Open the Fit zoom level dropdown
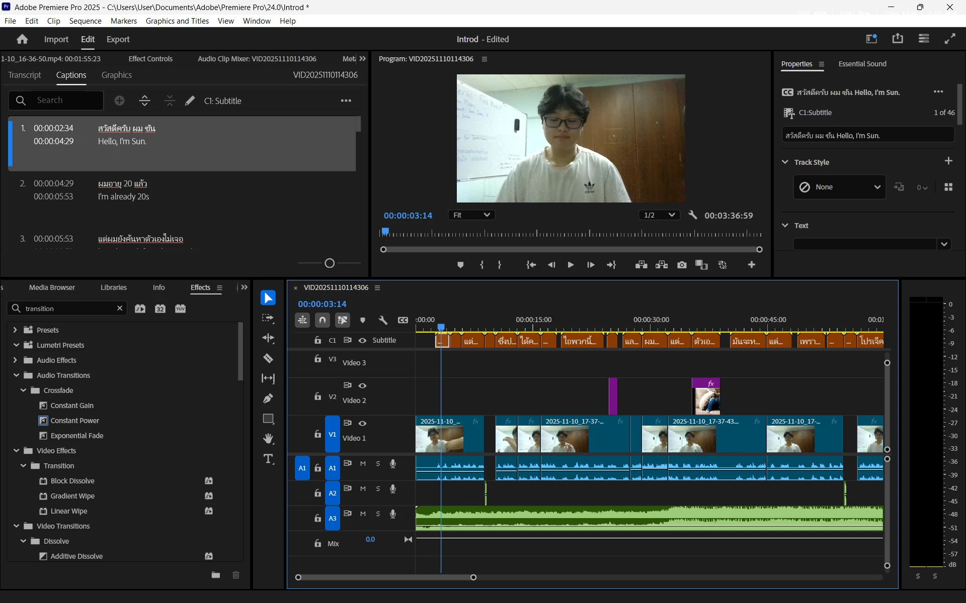The height and width of the screenshot is (603, 966). pyautogui.click(x=471, y=215)
